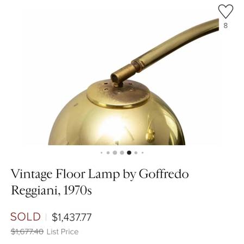
Task: Select the sixth carousel dot
Action: click(136, 153)
